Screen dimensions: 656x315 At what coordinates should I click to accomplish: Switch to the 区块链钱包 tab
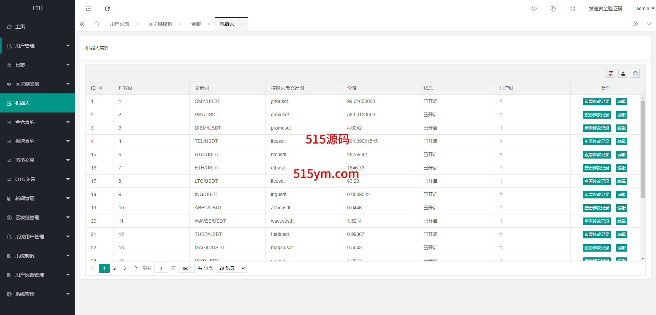point(160,24)
